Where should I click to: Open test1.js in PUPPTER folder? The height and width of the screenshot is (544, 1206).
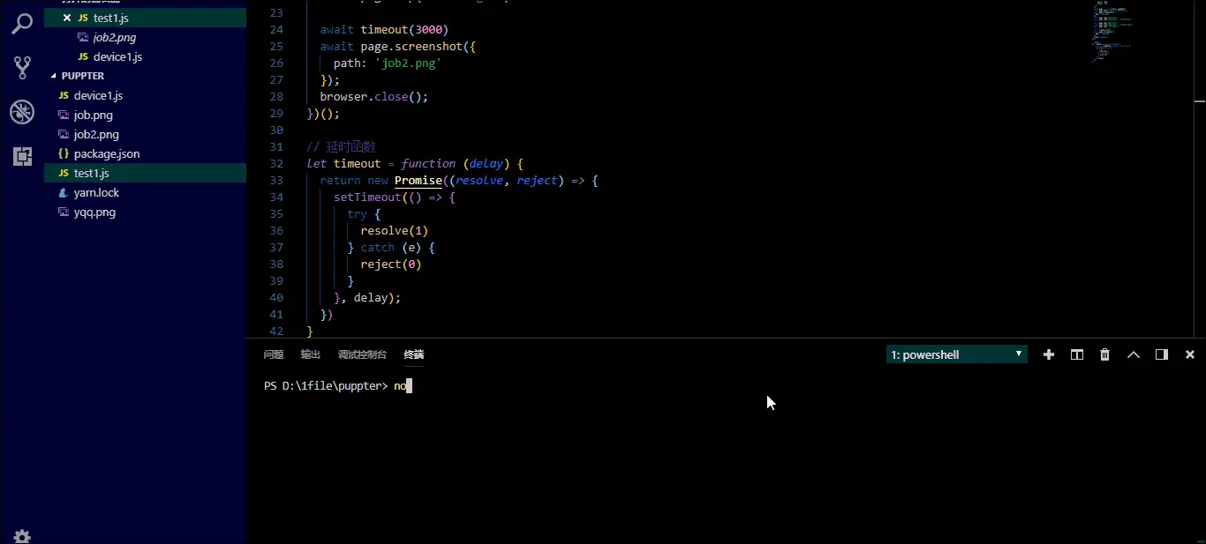click(x=91, y=173)
